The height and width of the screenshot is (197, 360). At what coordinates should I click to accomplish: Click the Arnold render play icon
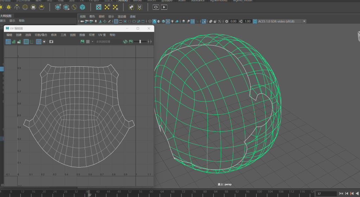(x=164, y=7)
